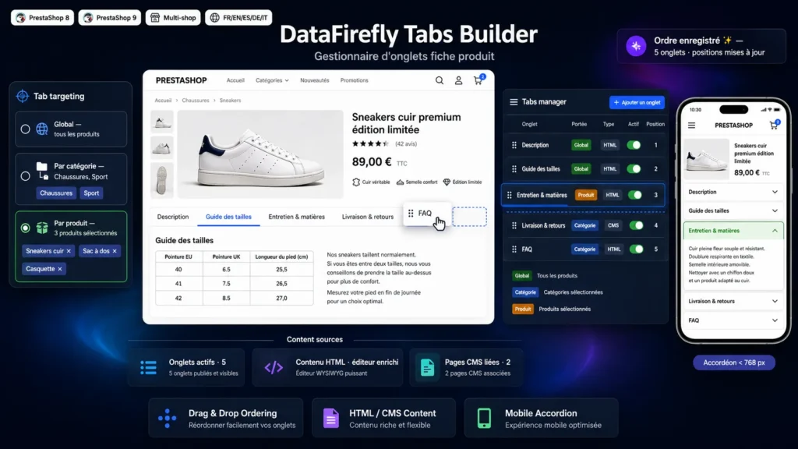Open the mobile phone hamburger menu

click(x=692, y=126)
